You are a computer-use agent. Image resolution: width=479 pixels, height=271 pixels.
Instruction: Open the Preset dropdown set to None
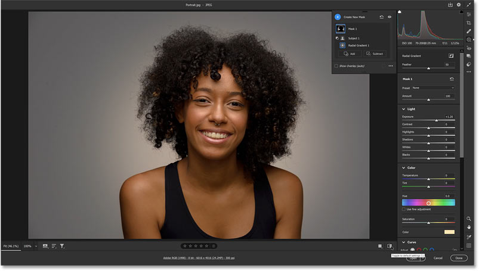click(433, 88)
